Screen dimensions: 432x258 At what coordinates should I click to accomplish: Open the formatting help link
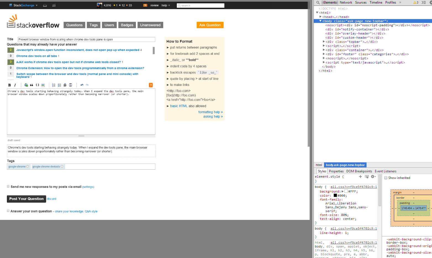click(210, 112)
